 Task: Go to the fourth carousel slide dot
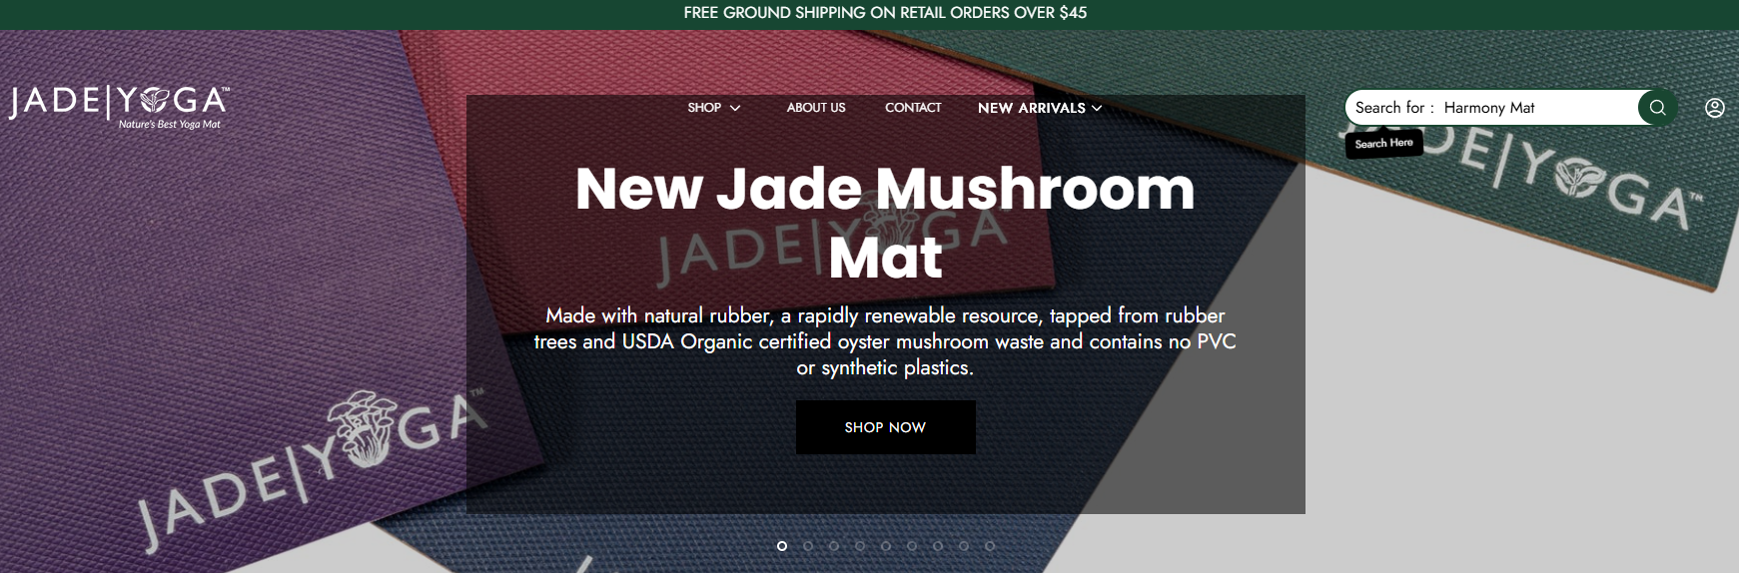point(860,546)
